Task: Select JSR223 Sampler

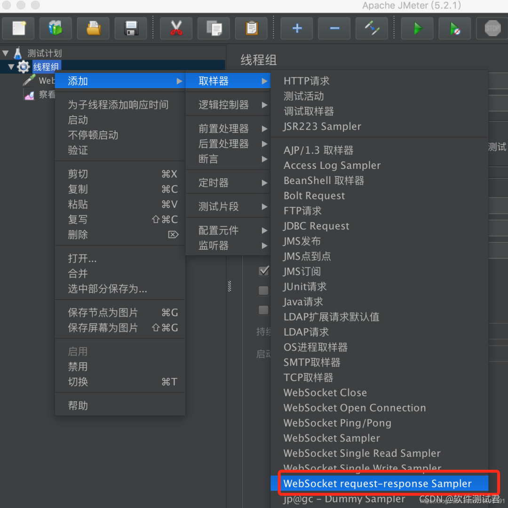Action: click(380, 127)
